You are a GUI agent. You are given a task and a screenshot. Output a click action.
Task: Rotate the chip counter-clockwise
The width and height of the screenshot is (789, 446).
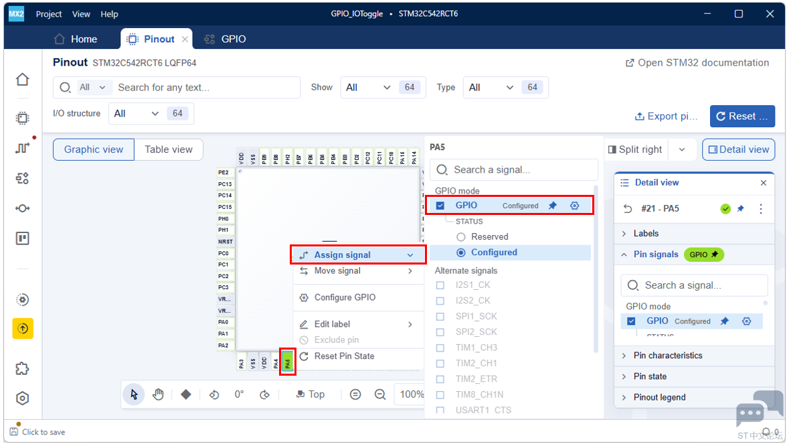point(214,394)
